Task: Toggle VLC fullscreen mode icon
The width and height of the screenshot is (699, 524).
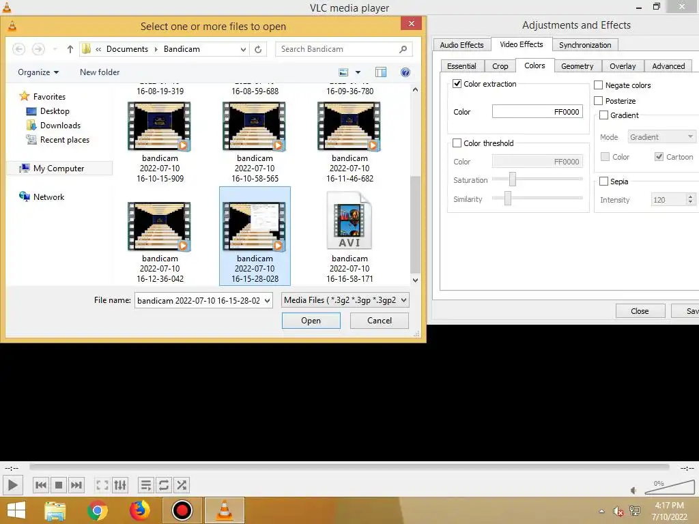Action: pos(102,485)
